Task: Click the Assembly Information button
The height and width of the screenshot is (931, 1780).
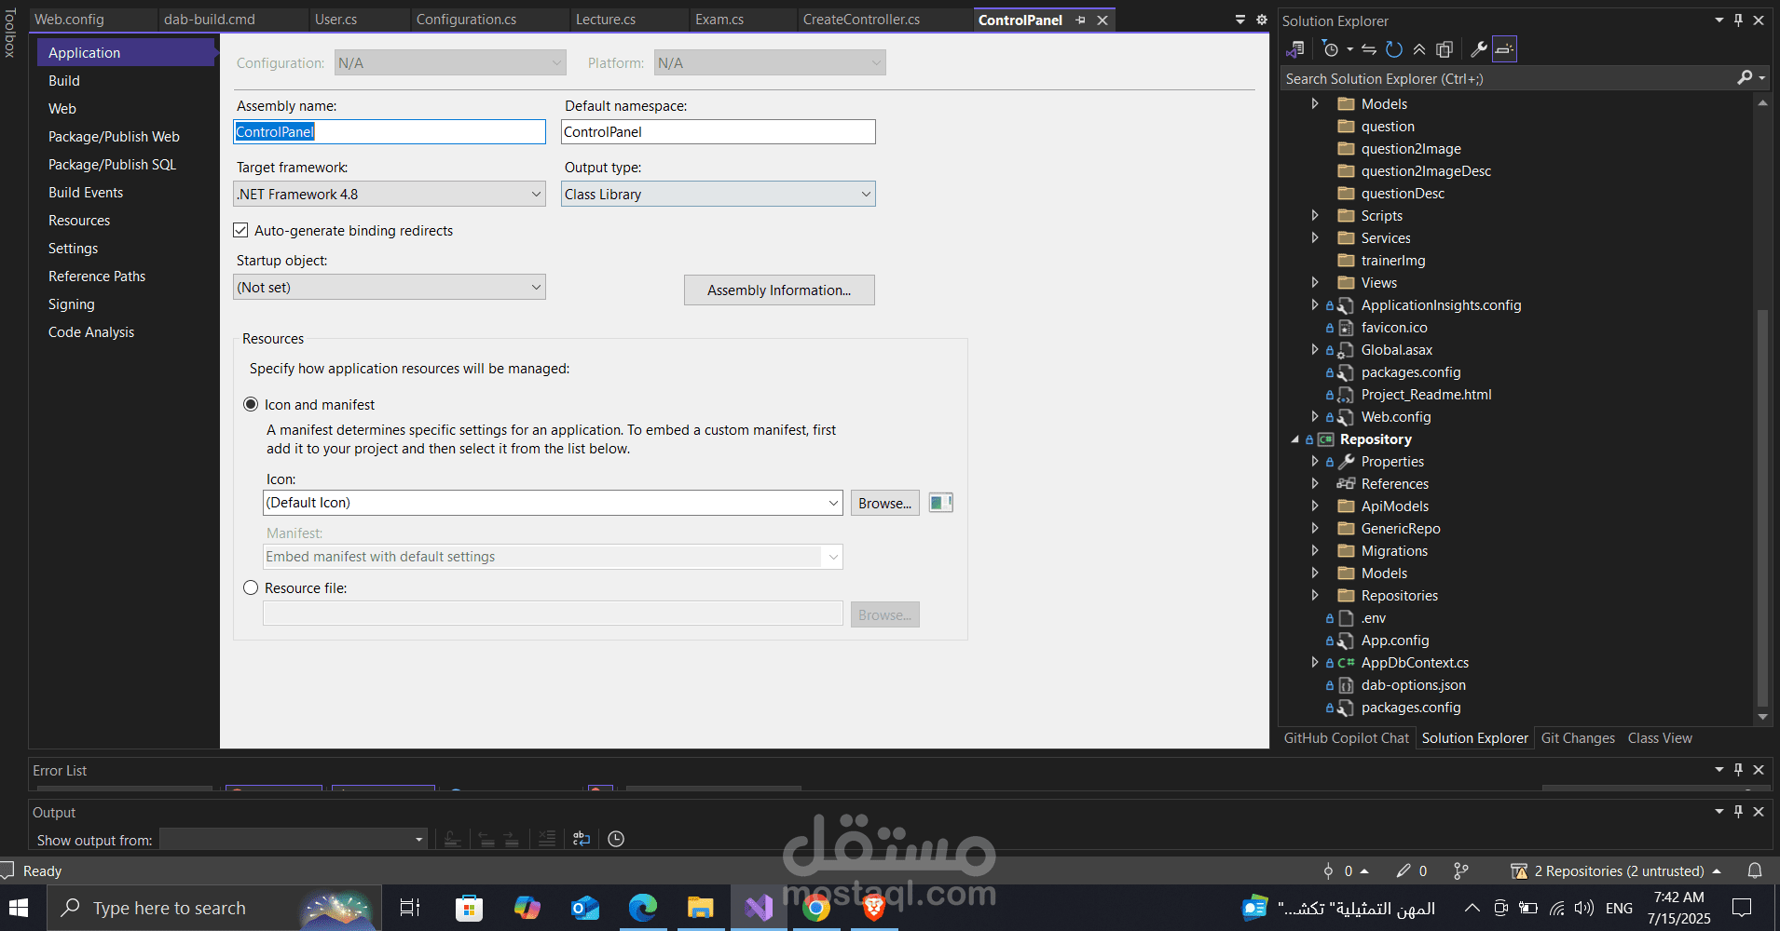Action: coord(779,290)
